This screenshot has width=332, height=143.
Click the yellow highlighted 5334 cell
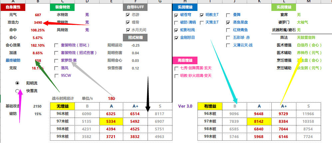tap(111, 121)
